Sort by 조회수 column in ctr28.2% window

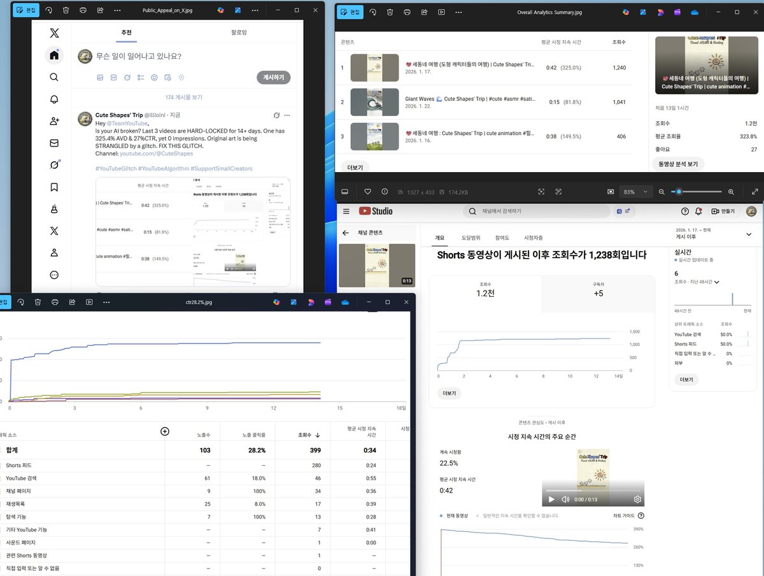(x=309, y=435)
